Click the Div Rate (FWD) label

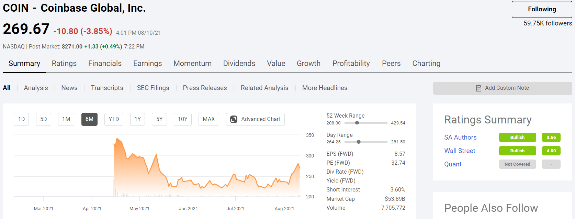[345, 172]
